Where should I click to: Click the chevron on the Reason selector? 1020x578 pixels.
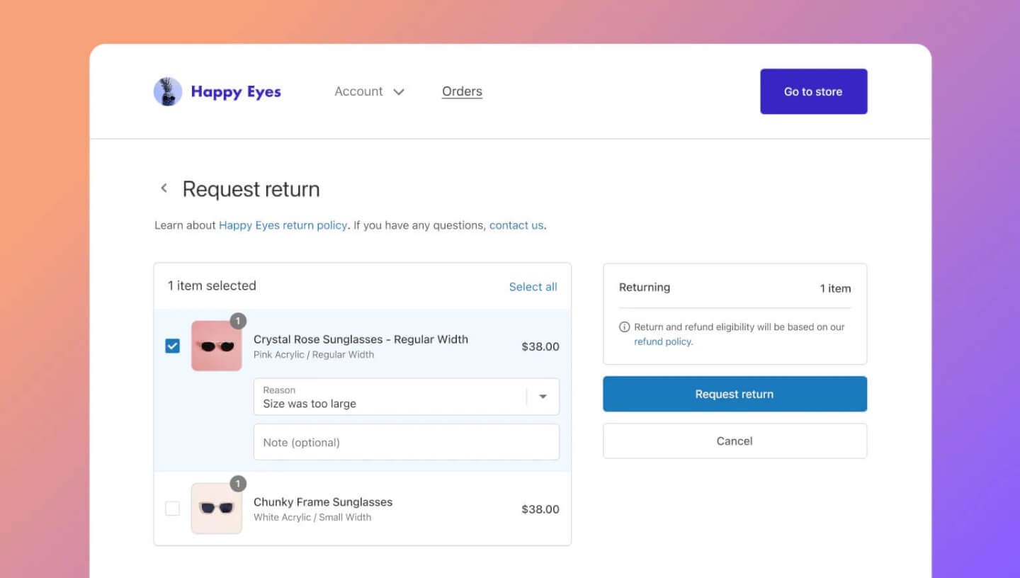[x=543, y=397]
